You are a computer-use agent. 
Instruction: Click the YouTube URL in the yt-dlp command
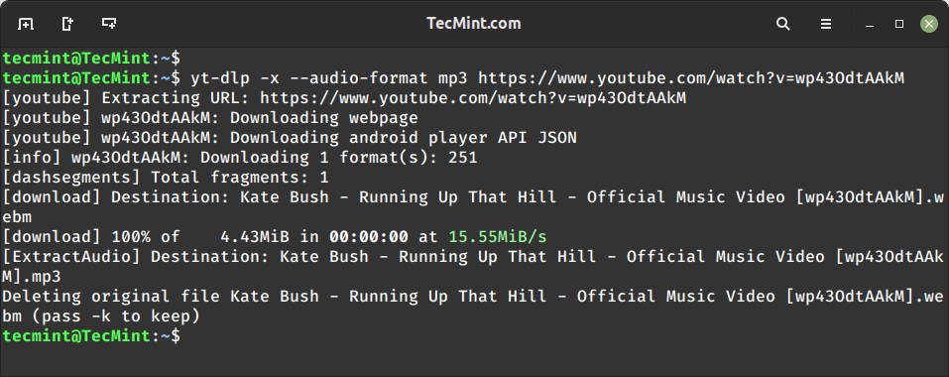click(x=691, y=78)
